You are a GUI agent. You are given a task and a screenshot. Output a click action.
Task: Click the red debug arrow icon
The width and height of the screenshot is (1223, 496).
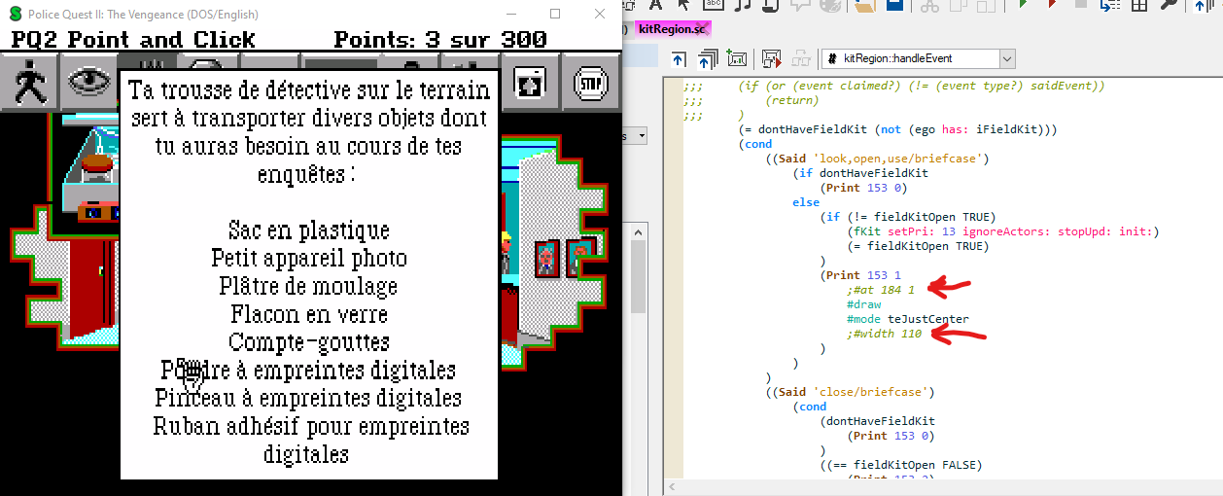pos(1052,6)
